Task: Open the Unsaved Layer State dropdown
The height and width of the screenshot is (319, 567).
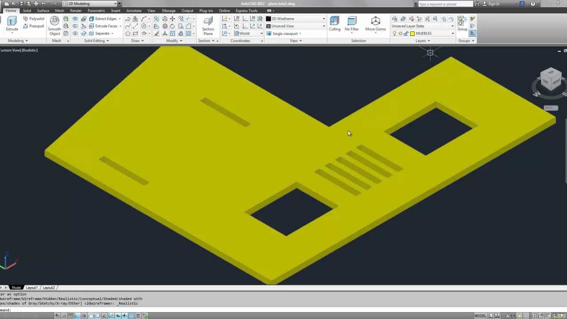Action: tap(423, 26)
